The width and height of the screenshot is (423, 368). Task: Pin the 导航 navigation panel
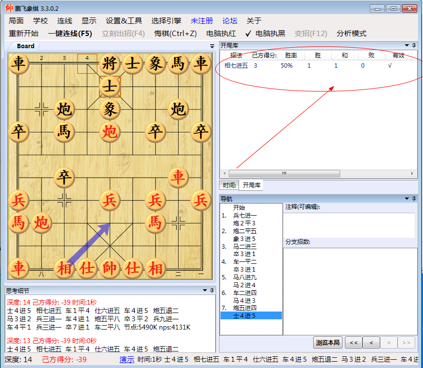point(414,199)
